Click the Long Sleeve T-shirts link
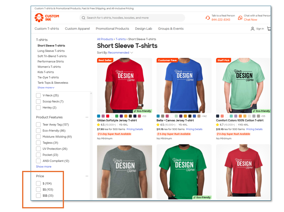The height and width of the screenshot is (212, 284). pyautogui.click(x=51, y=51)
